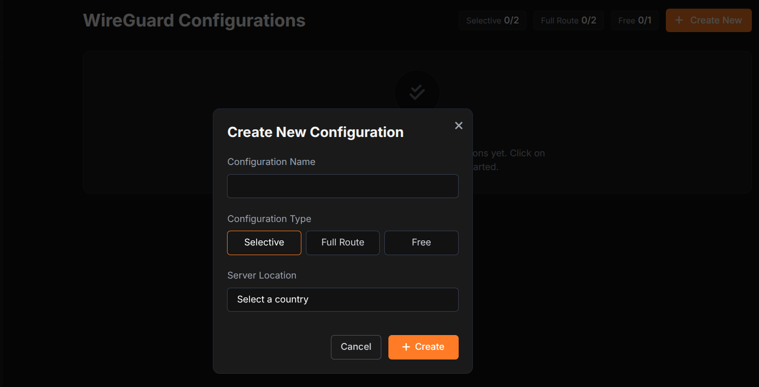
Task: Click the Configuration Type label
Action: click(269, 218)
